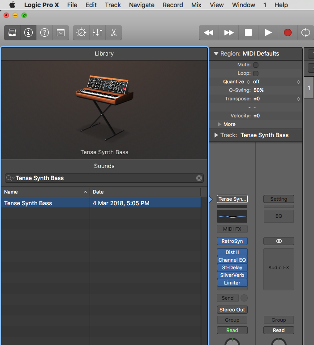Toggle the Toolbar display button

[x=60, y=33]
